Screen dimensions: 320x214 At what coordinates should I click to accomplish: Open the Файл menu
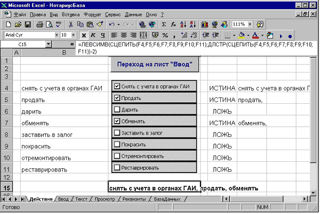coord(20,15)
